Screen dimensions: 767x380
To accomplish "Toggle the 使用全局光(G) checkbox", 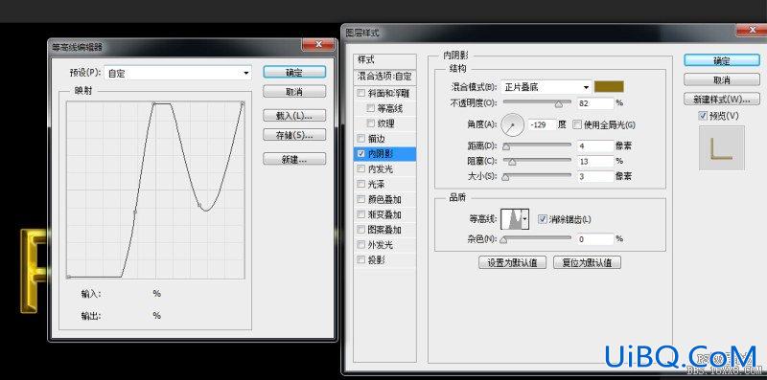I will 577,124.
